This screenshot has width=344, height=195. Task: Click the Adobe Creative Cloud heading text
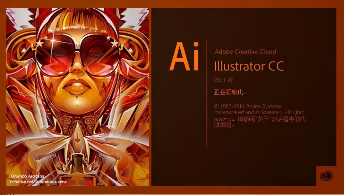click(245, 52)
